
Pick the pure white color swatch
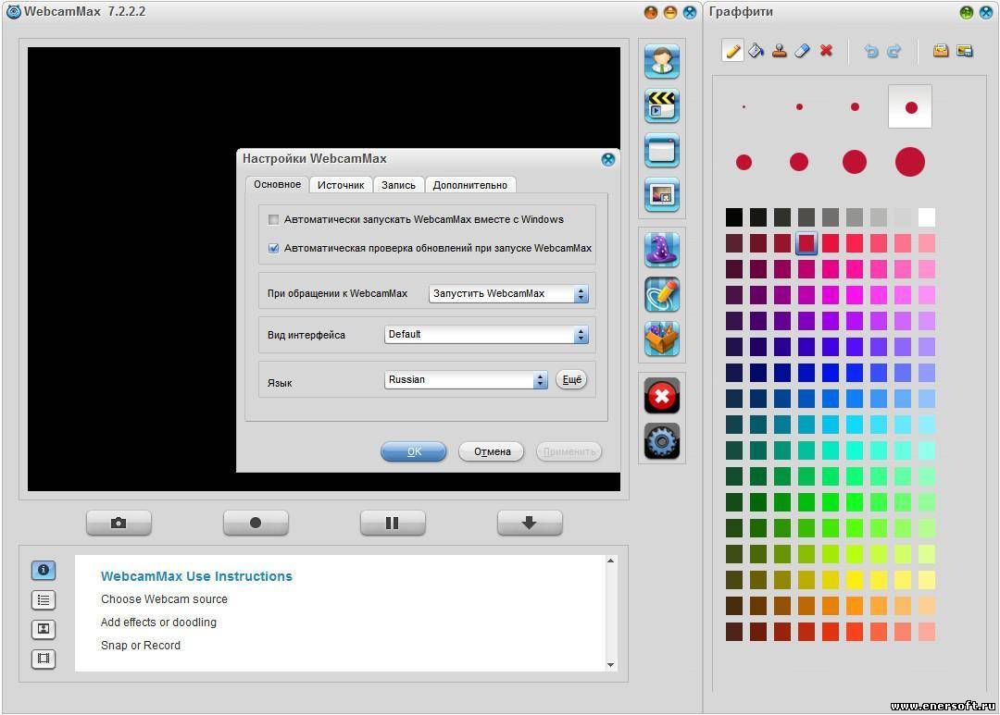point(927,217)
